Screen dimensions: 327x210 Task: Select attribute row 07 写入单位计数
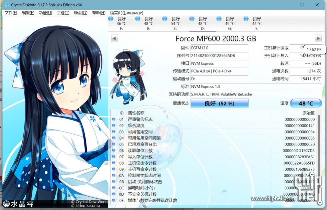coord(214,157)
